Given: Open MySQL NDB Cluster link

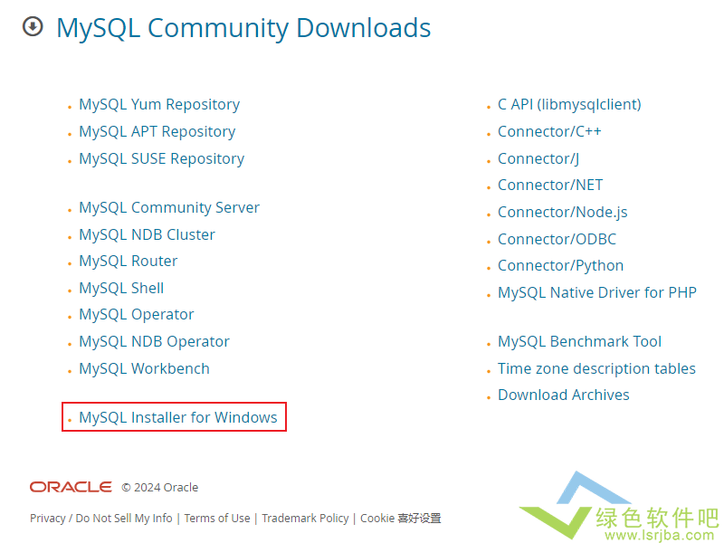Looking at the screenshot, I should (147, 235).
